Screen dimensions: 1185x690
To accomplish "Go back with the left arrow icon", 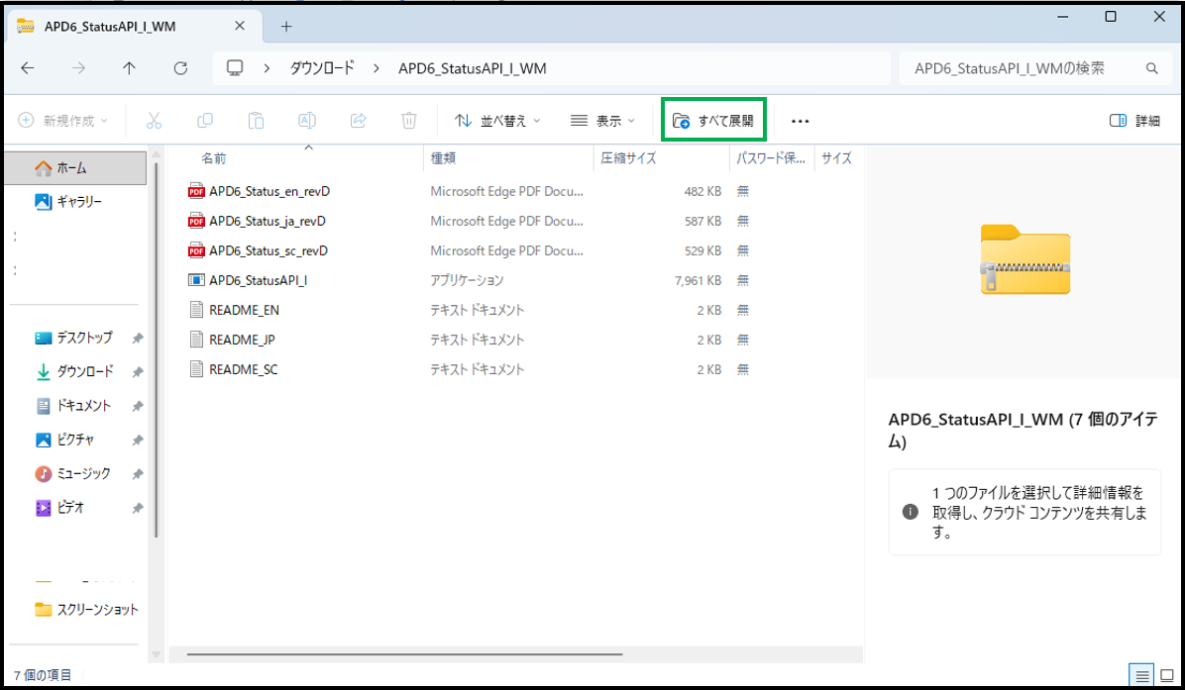I will pos(28,68).
